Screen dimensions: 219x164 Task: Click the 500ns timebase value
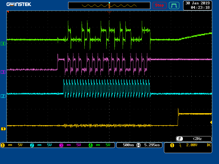click(128, 145)
